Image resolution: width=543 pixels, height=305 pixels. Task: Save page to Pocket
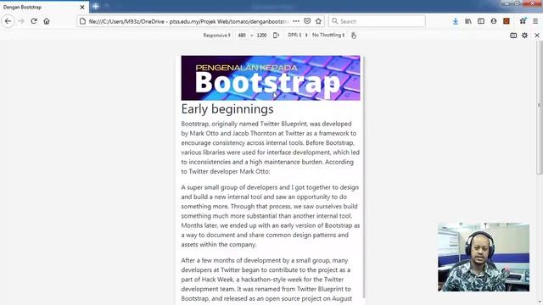(307, 21)
